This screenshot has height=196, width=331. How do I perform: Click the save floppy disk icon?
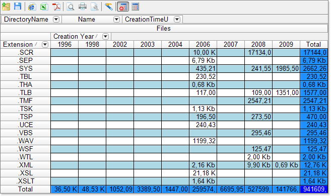pyautogui.click(x=18, y=7)
